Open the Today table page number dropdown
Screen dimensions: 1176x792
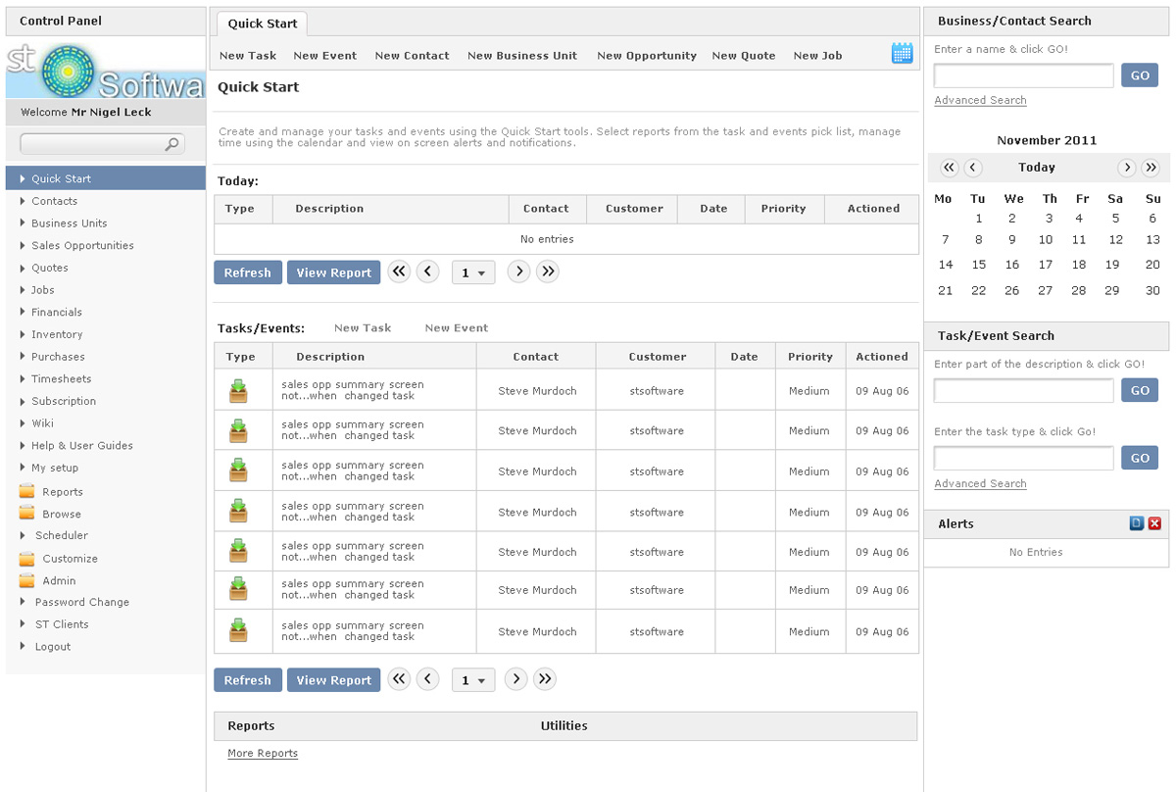(x=473, y=272)
